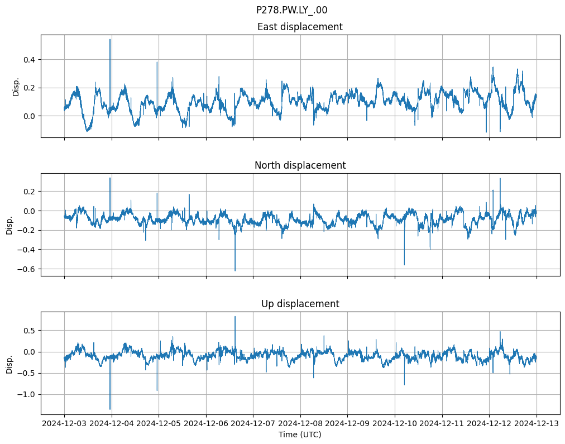This screenshot has height=444, width=565.
Task: Click the 0.4 y-tick label on East plot
Action: 28,60
